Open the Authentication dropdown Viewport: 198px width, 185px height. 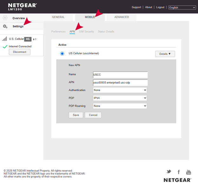coord(120,90)
